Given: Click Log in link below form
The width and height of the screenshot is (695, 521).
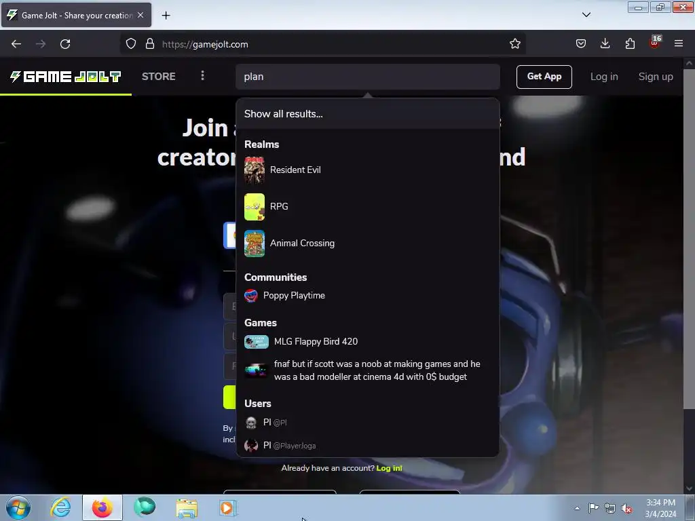Looking at the screenshot, I should [389, 468].
